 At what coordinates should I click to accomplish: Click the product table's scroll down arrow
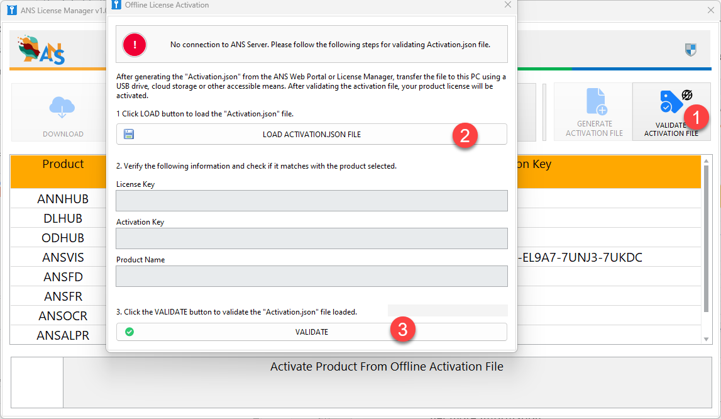point(706,339)
